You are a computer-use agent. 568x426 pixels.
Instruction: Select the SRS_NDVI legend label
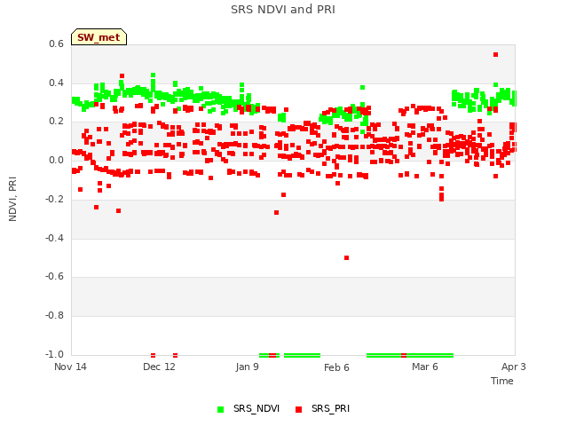pos(256,408)
